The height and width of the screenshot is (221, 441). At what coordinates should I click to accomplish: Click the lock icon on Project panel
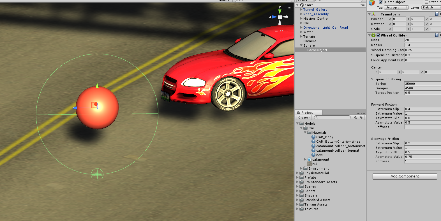coord(358,113)
